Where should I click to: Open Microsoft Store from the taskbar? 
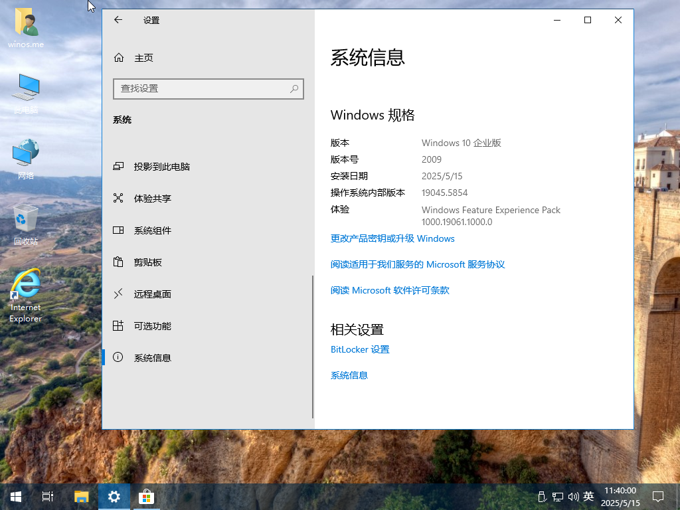click(x=147, y=497)
